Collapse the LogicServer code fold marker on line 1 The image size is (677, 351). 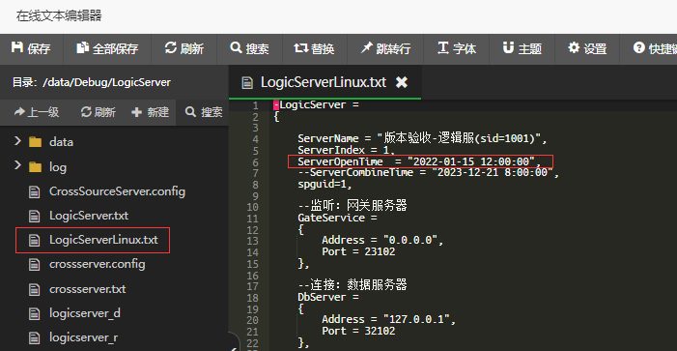(276, 105)
